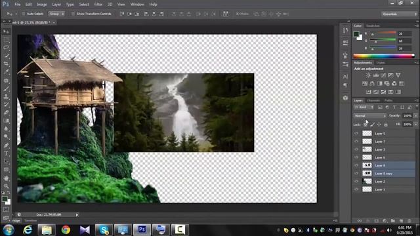420x236 pixels.
Task: Add a layer mask from the Layers panel
Action: (376, 221)
